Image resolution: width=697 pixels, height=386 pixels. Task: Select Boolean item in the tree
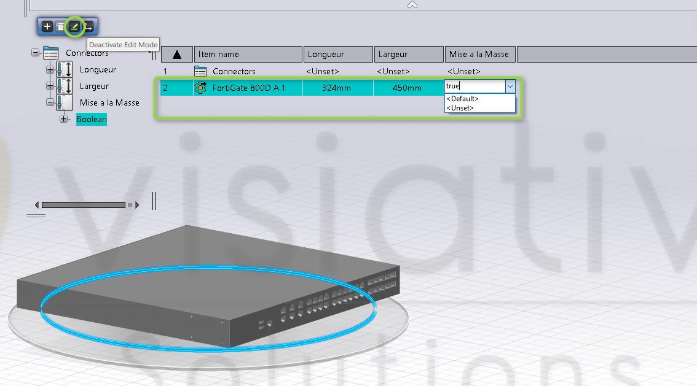(x=92, y=119)
